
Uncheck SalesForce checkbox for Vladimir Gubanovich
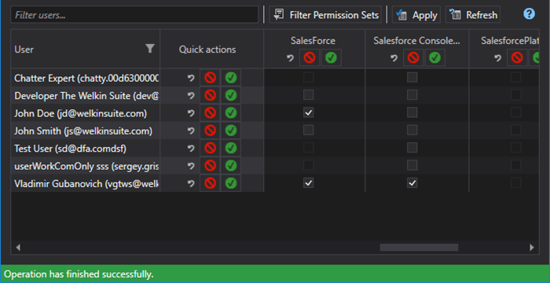point(308,183)
